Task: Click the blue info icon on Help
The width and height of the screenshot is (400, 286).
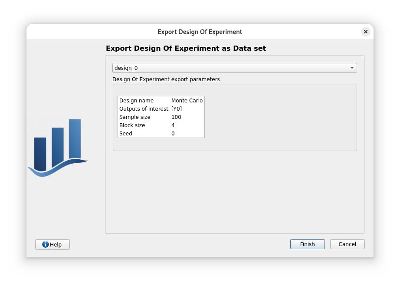Action: tap(45, 244)
